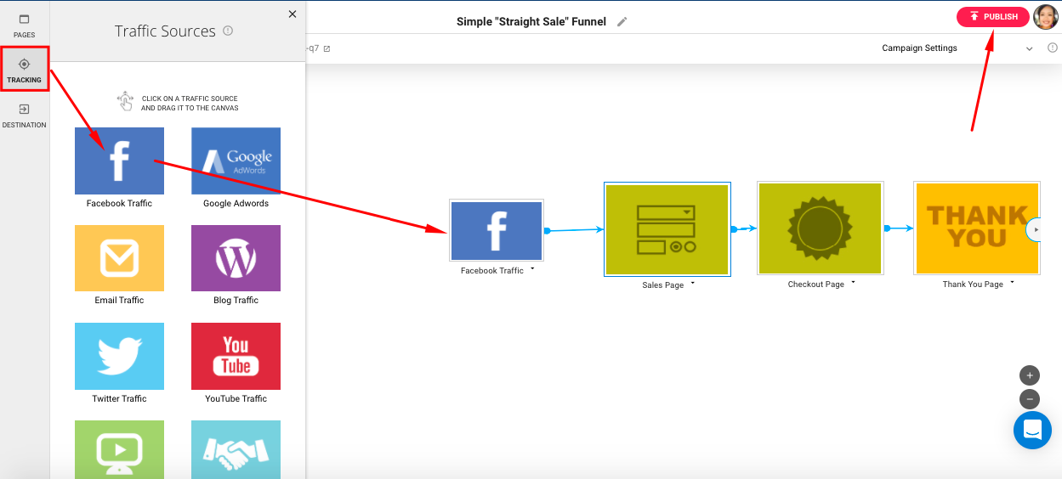The width and height of the screenshot is (1062, 479).
Task: Select green video monitor traffic tile
Action: [x=119, y=449]
